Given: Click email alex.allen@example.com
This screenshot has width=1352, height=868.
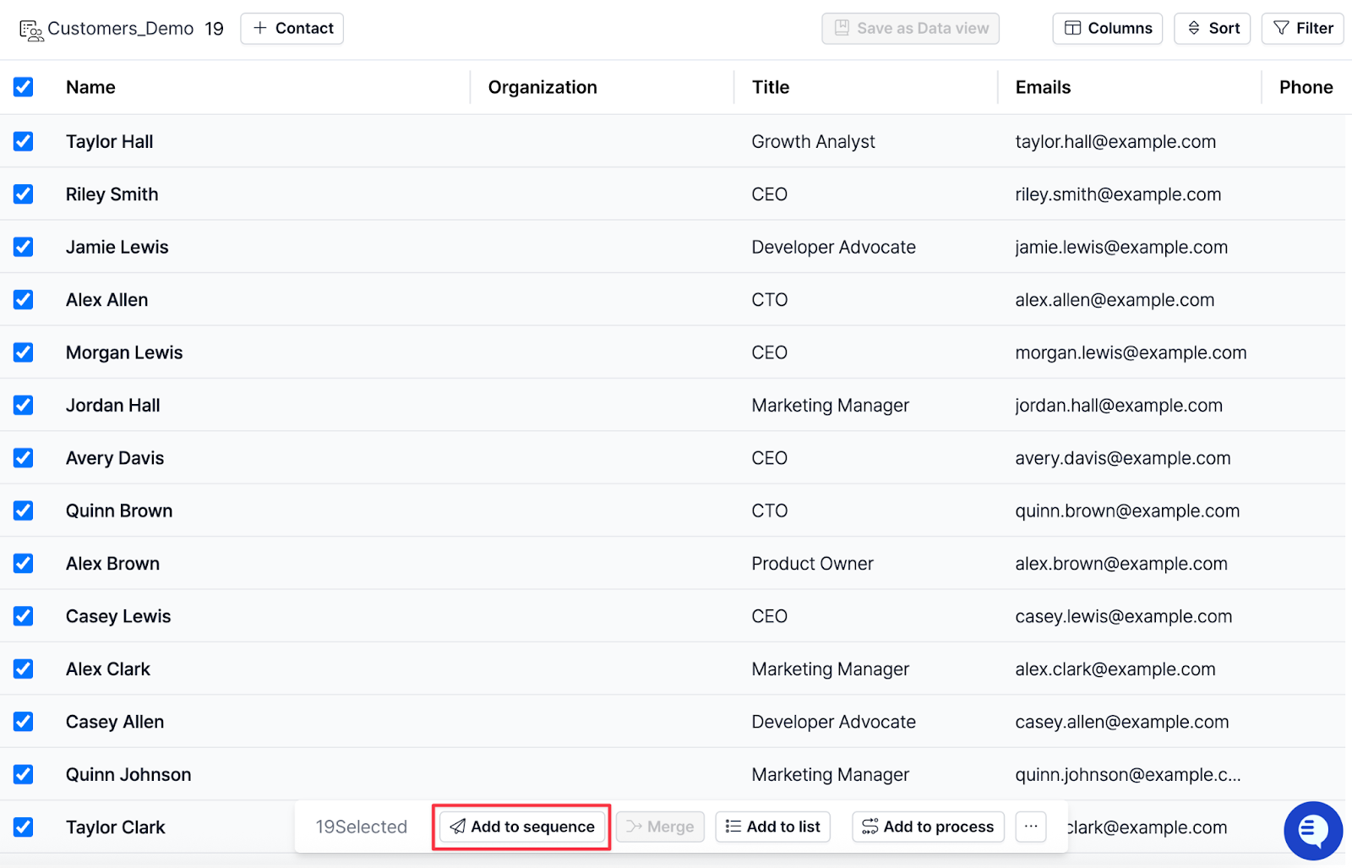Looking at the screenshot, I should (x=1115, y=300).
